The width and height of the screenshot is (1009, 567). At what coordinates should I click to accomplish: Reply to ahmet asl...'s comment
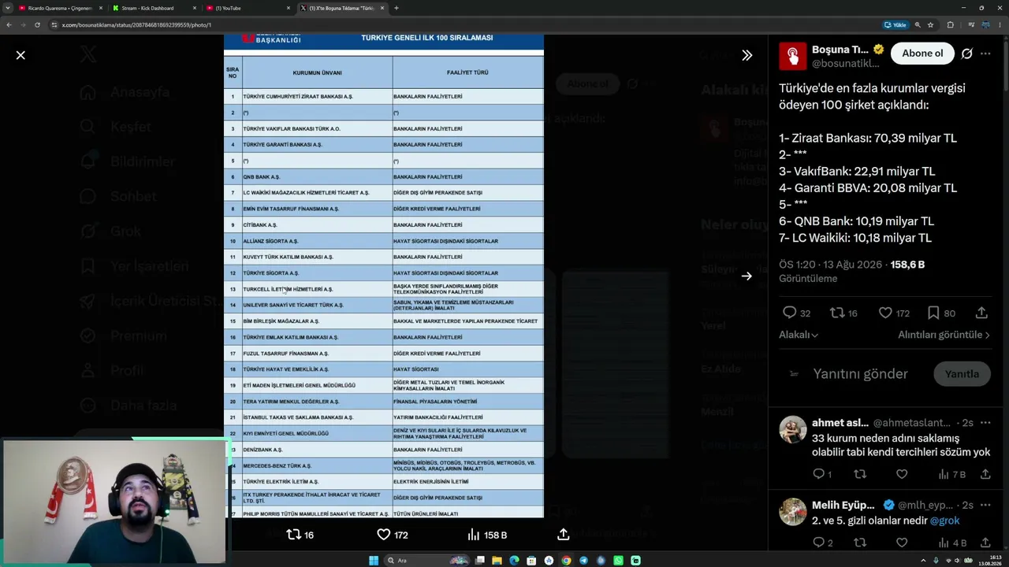pos(822,474)
